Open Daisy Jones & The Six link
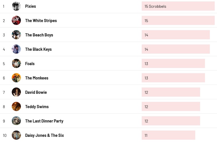The width and height of the screenshot is (217, 142). 44,135
